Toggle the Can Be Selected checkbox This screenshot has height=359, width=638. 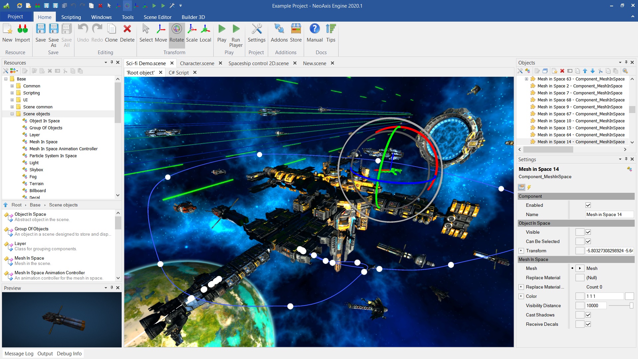pos(588,241)
